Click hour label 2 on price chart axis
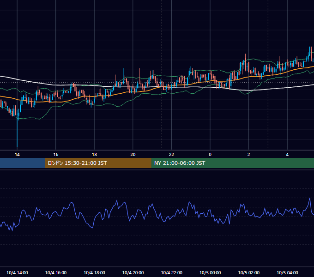This screenshot has height=277, width=314. pos(249,155)
